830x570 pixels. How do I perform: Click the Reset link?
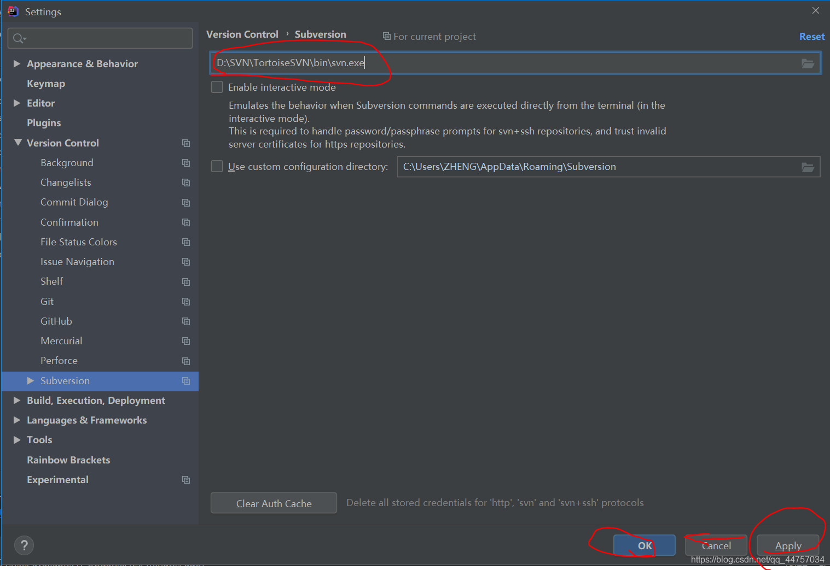812,37
